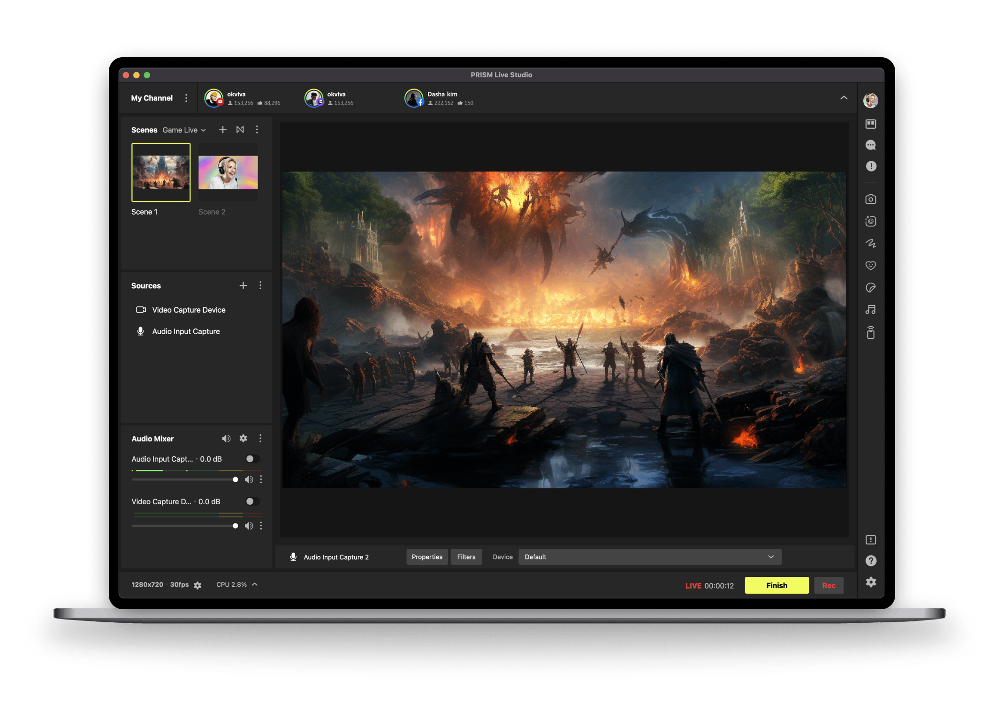Open the layout panel icon in right sidebar

pos(871,124)
